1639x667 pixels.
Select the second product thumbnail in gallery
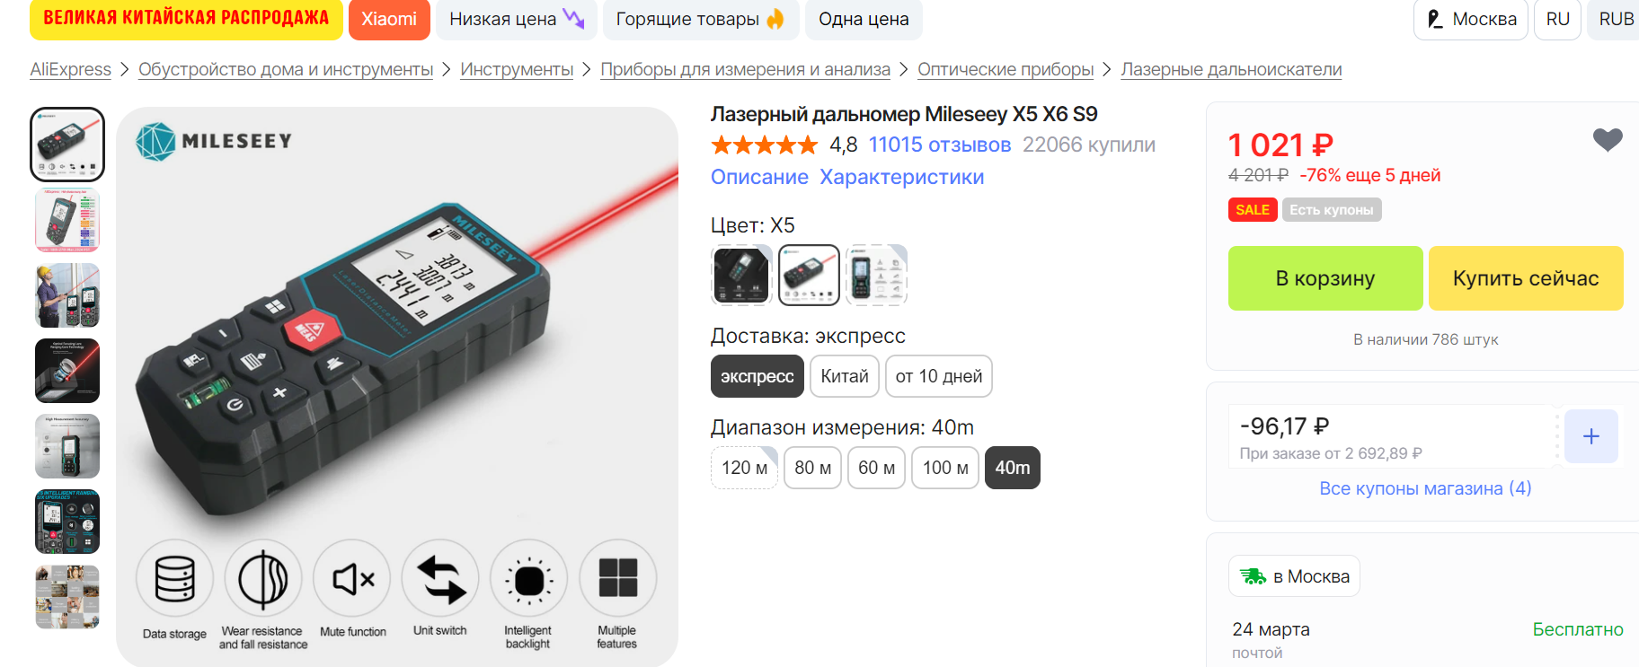(67, 220)
